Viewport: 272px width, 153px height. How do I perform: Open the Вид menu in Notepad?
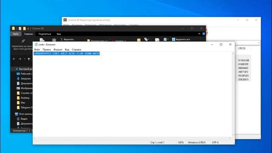(67, 50)
